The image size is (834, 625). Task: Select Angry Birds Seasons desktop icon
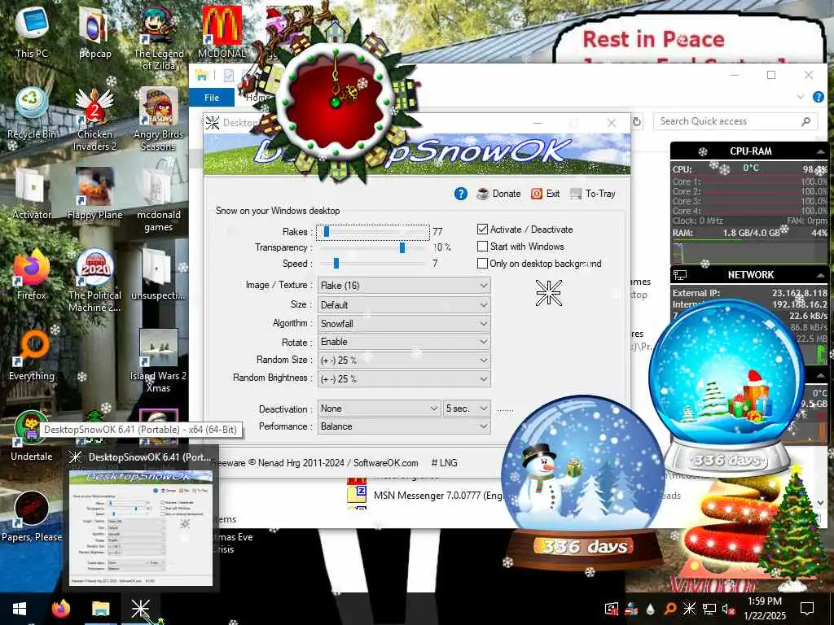159,119
